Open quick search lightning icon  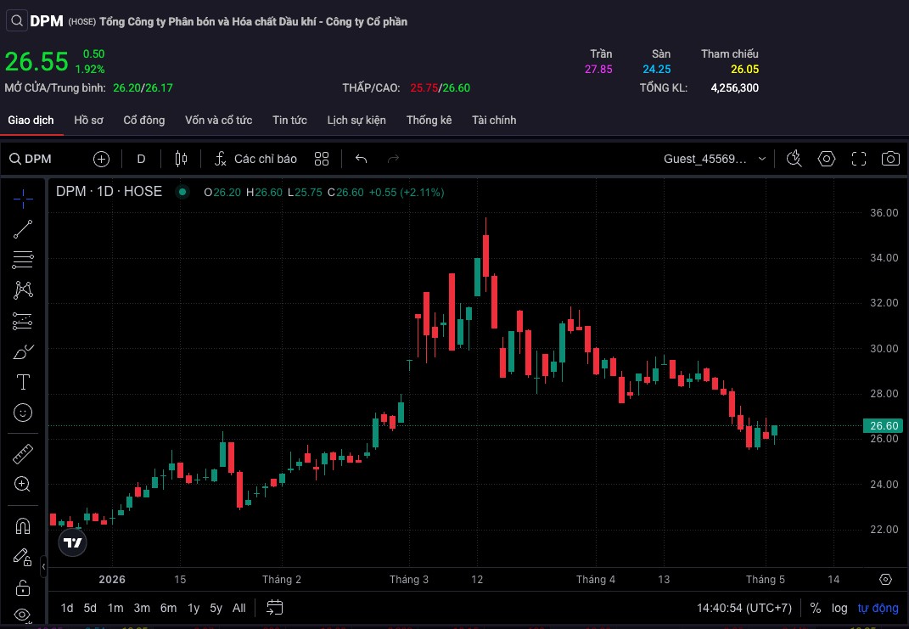click(794, 159)
